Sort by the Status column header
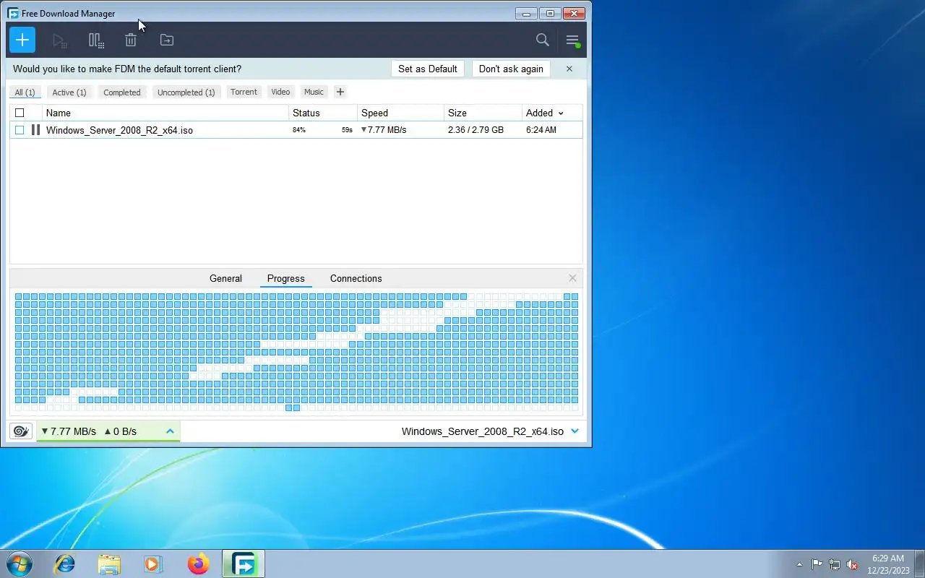 (x=323, y=113)
